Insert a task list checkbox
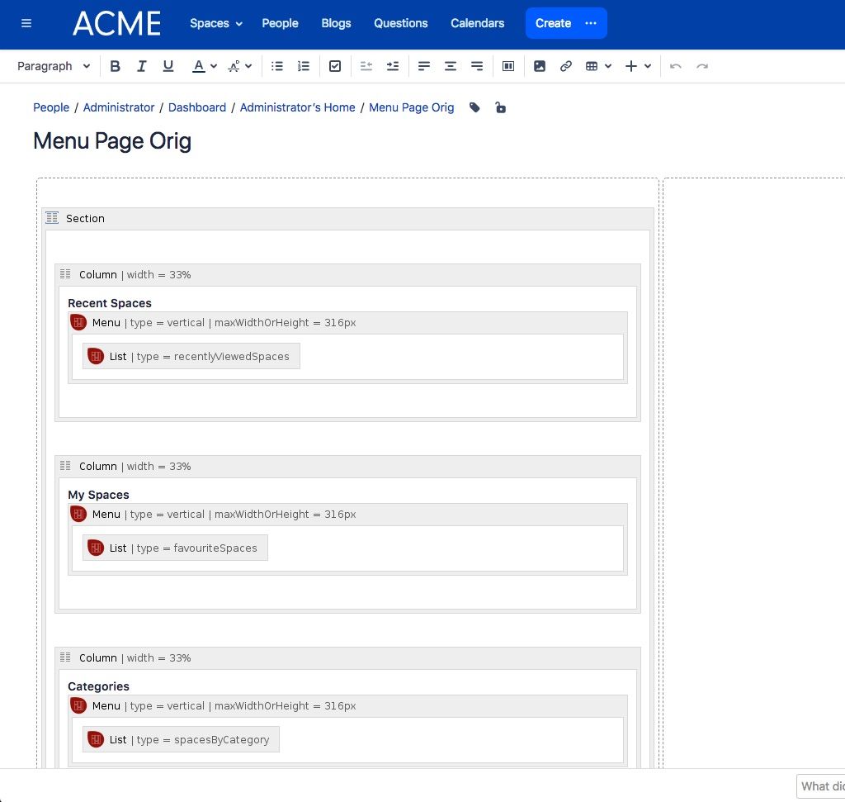Screen dimensions: 845x802 pyautogui.click(x=335, y=66)
